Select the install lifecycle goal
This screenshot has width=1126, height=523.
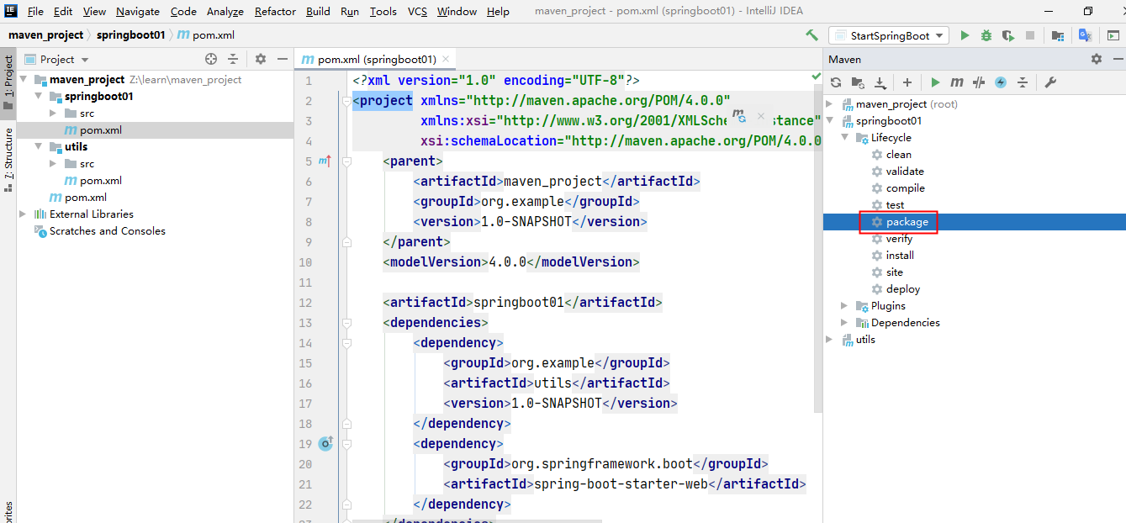pyautogui.click(x=900, y=255)
